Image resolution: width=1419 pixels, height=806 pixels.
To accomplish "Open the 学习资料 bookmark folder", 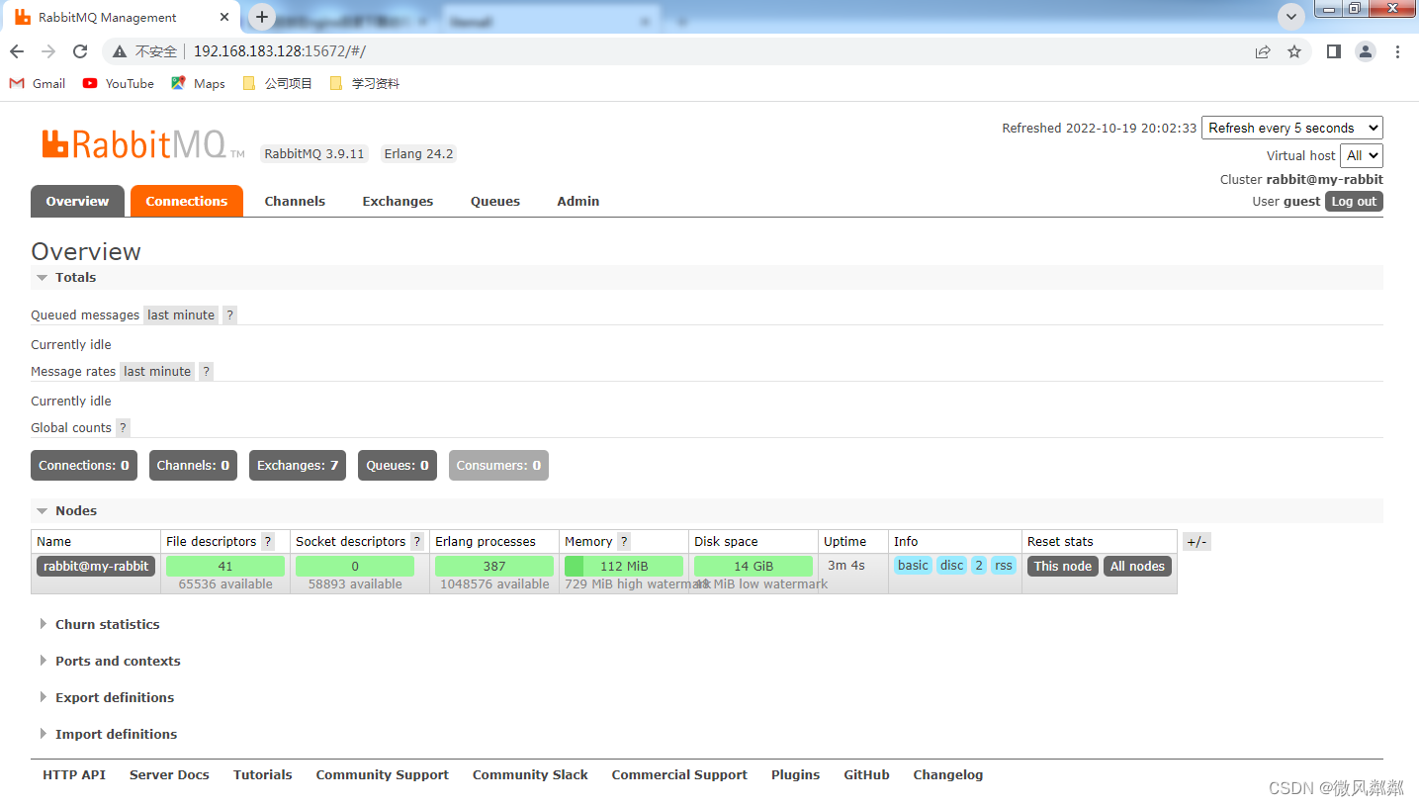I will click(365, 84).
